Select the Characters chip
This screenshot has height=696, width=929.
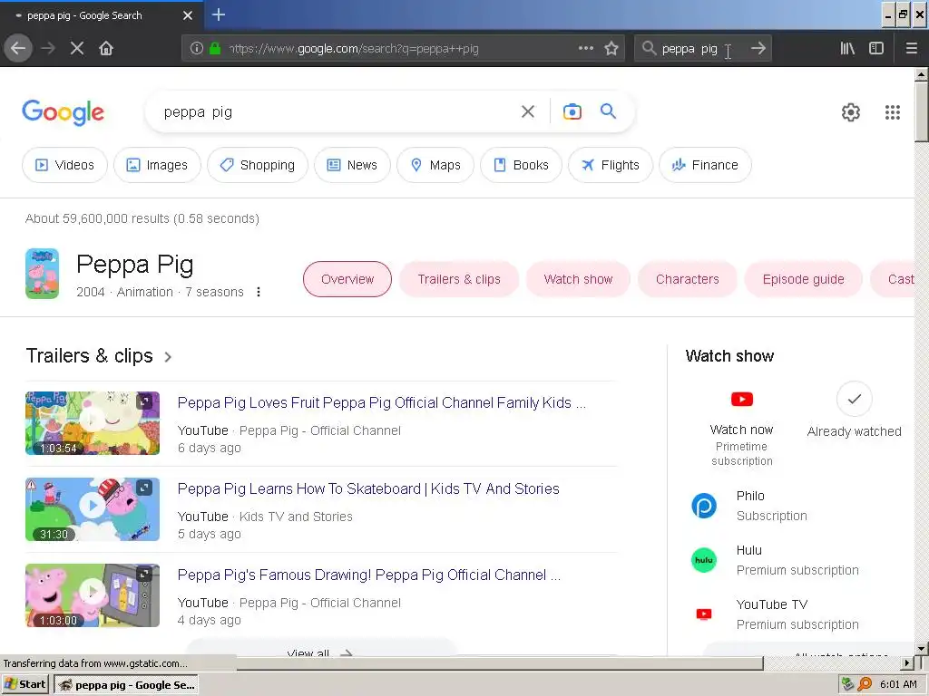(688, 279)
